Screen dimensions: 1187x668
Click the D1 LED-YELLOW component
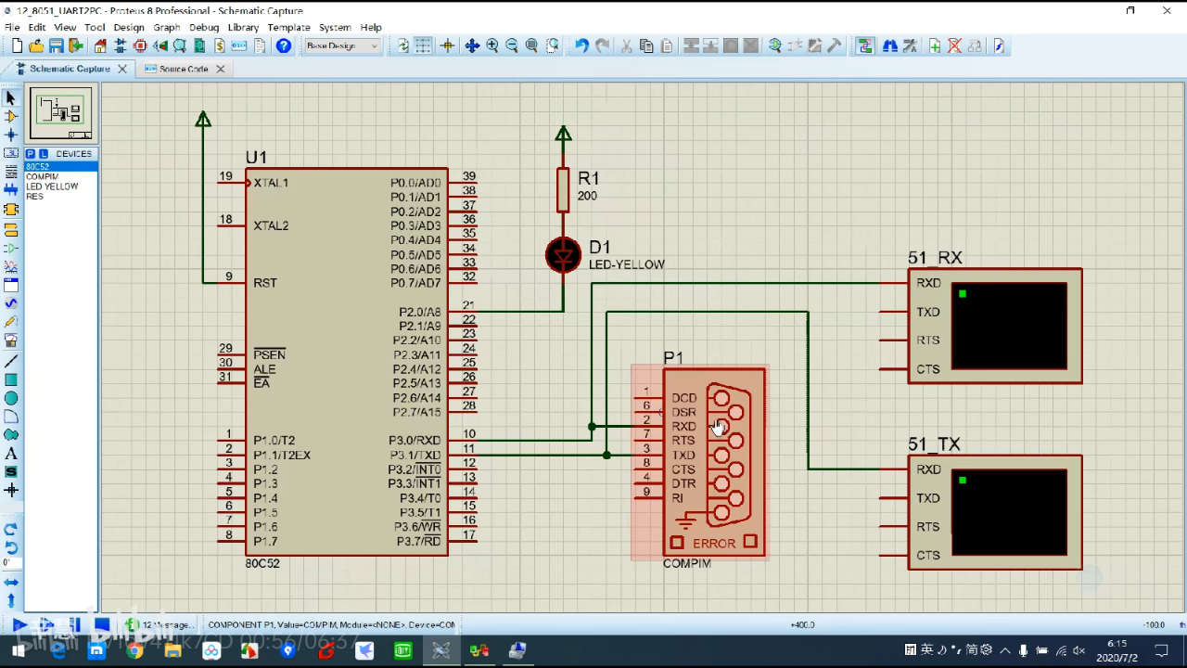coord(563,255)
